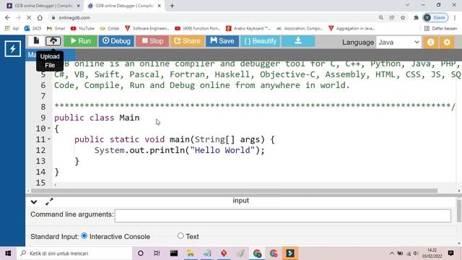Open the Windows Start menu

pyautogui.click(x=8, y=253)
